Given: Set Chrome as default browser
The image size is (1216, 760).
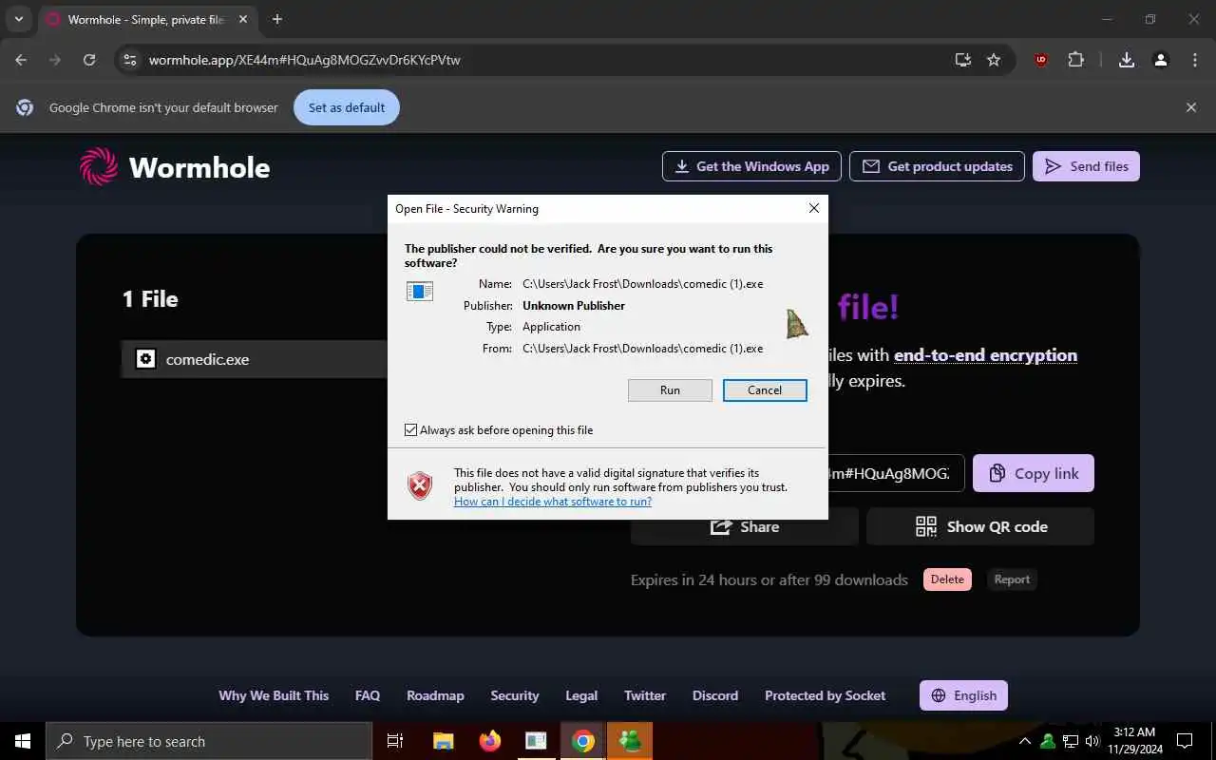Looking at the screenshot, I should point(347,107).
